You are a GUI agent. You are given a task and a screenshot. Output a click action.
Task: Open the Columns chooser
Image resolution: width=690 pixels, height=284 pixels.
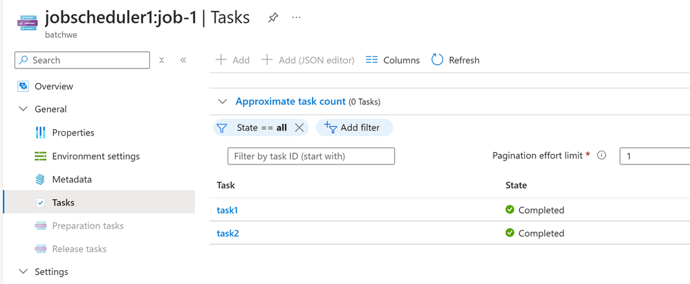click(x=393, y=60)
